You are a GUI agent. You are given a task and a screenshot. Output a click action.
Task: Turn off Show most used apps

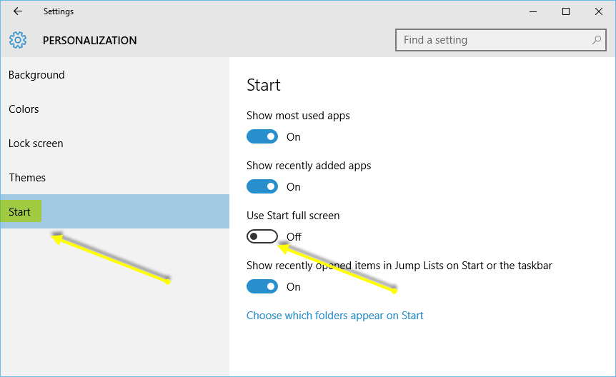coord(262,136)
